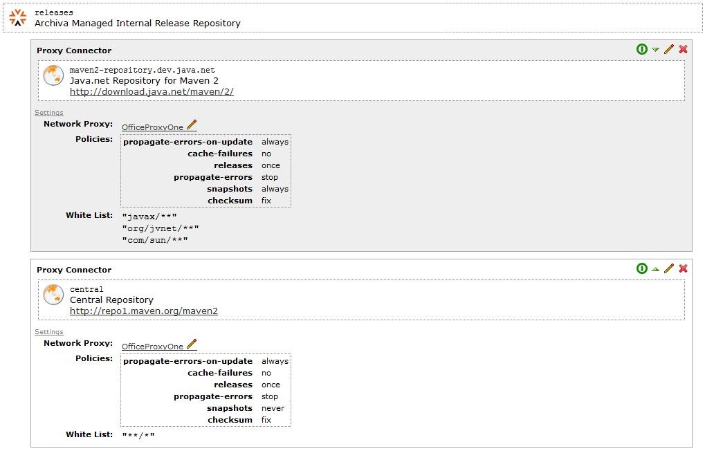This screenshot has height=451, width=705.
Task: Click the globe icon for maven2-repository.dev.java.net
Action: (53, 75)
